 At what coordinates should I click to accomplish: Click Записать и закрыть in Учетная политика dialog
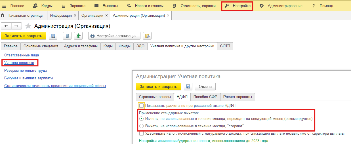click(158, 86)
